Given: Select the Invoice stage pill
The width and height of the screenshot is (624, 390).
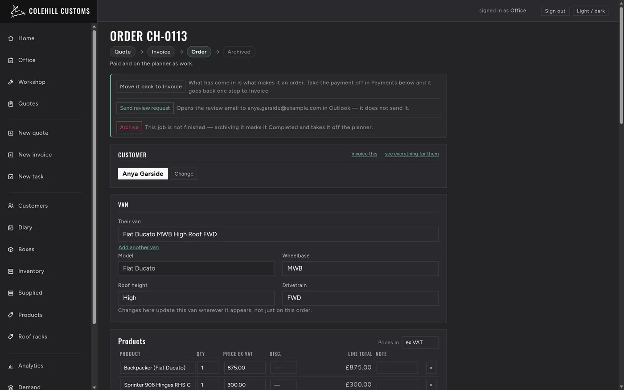Looking at the screenshot, I should (x=161, y=52).
